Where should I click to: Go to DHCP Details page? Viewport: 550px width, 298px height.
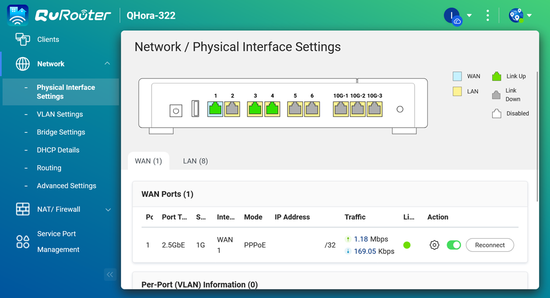click(58, 150)
